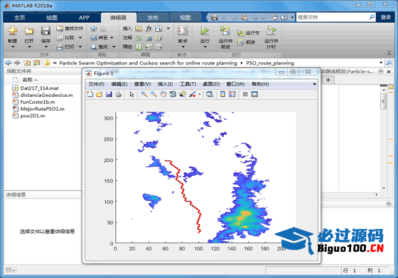Click the Zoom In tool in Figure 1
Image resolution: width=398 pixels, height=278 pixels.
144,95
